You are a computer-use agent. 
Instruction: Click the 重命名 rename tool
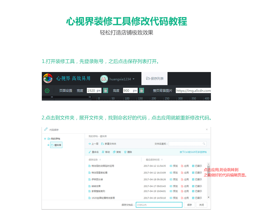(93, 152)
